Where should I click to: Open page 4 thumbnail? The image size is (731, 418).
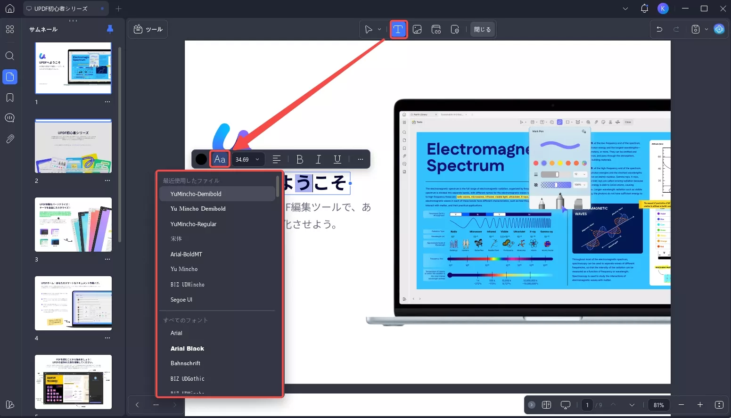pos(74,303)
